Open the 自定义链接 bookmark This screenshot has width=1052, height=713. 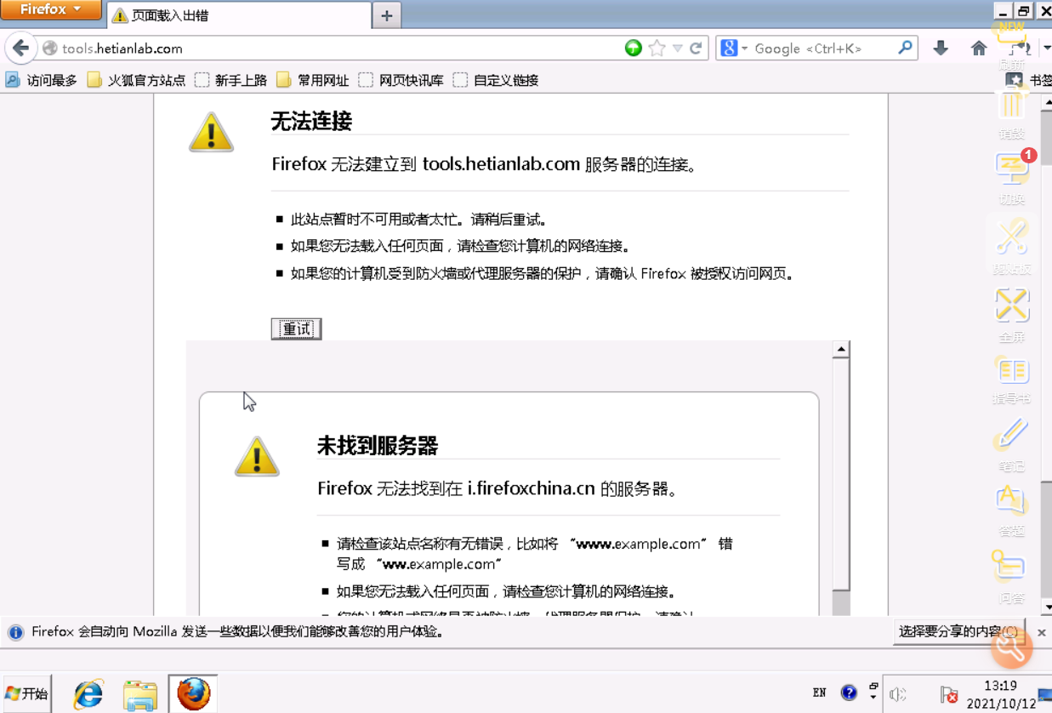coord(496,80)
